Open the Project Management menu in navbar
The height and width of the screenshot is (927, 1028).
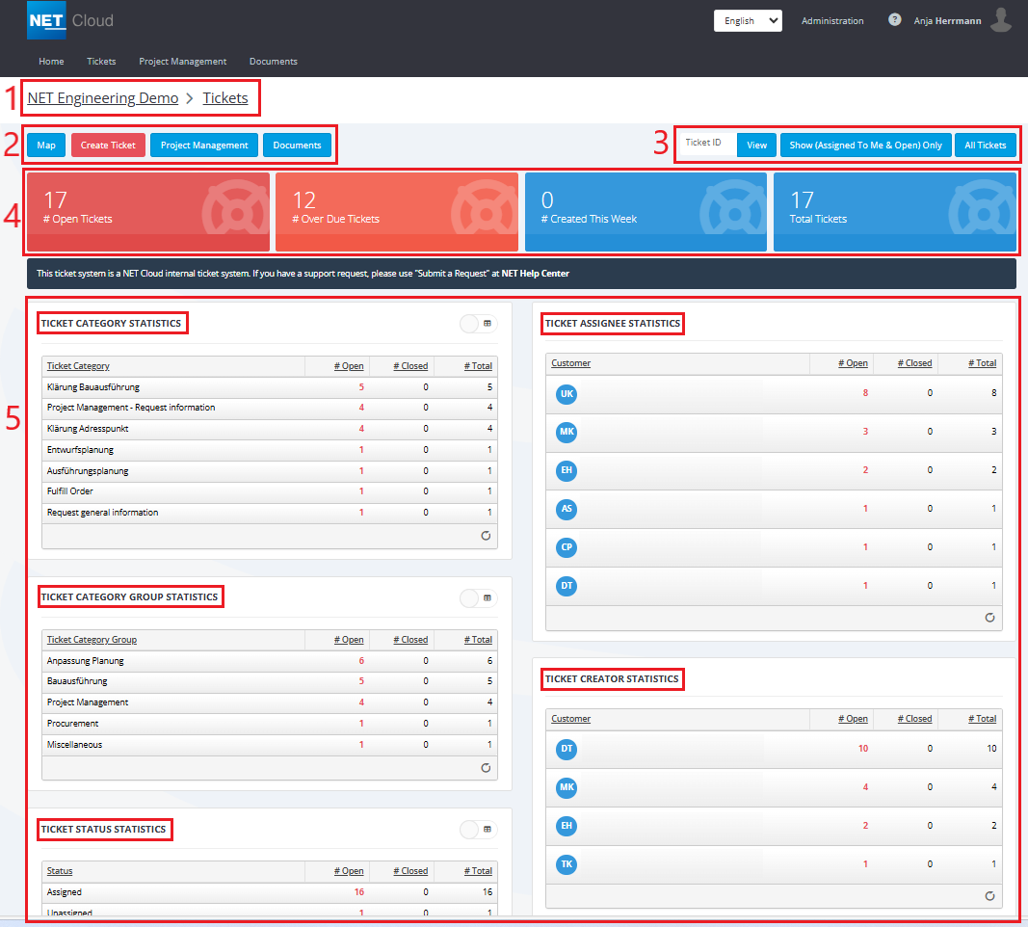pyautogui.click(x=182, y=62)
